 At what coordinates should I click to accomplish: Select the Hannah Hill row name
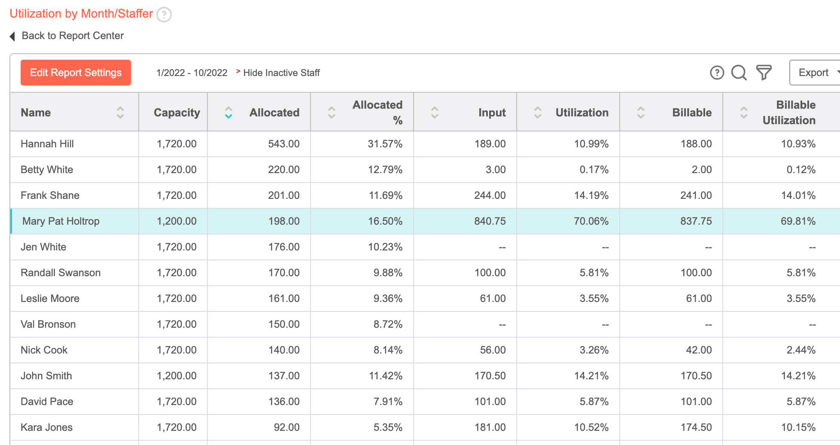tap(47, 144)
